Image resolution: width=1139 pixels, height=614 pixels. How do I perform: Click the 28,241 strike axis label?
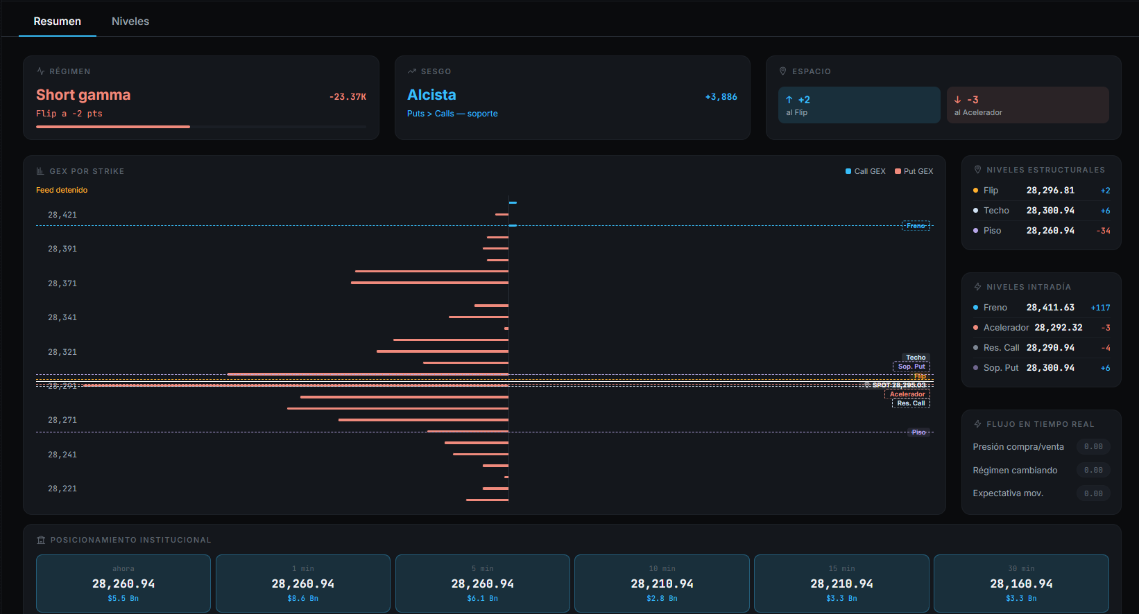[62, 455]
